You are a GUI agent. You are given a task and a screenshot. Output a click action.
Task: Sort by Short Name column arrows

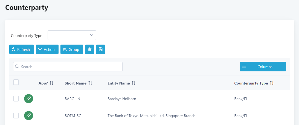point(90,83)
